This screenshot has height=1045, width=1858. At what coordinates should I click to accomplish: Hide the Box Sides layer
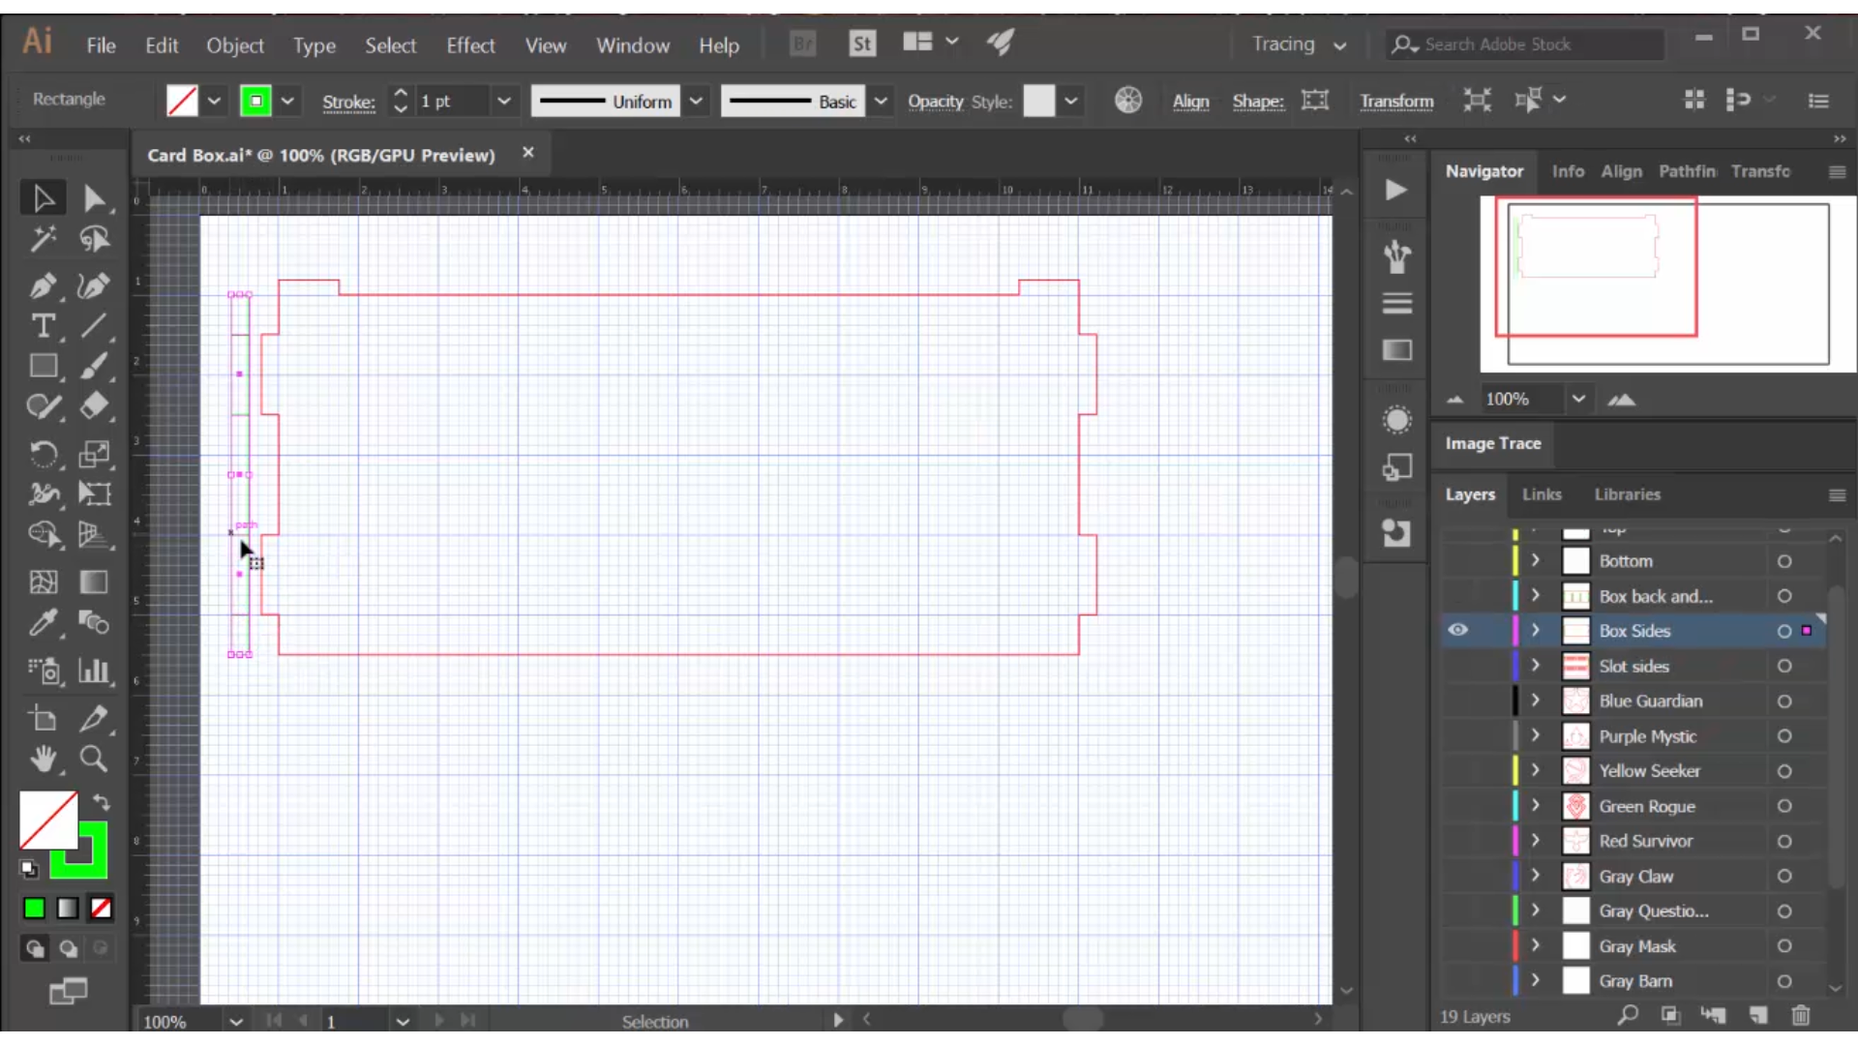click(1458, 630)
